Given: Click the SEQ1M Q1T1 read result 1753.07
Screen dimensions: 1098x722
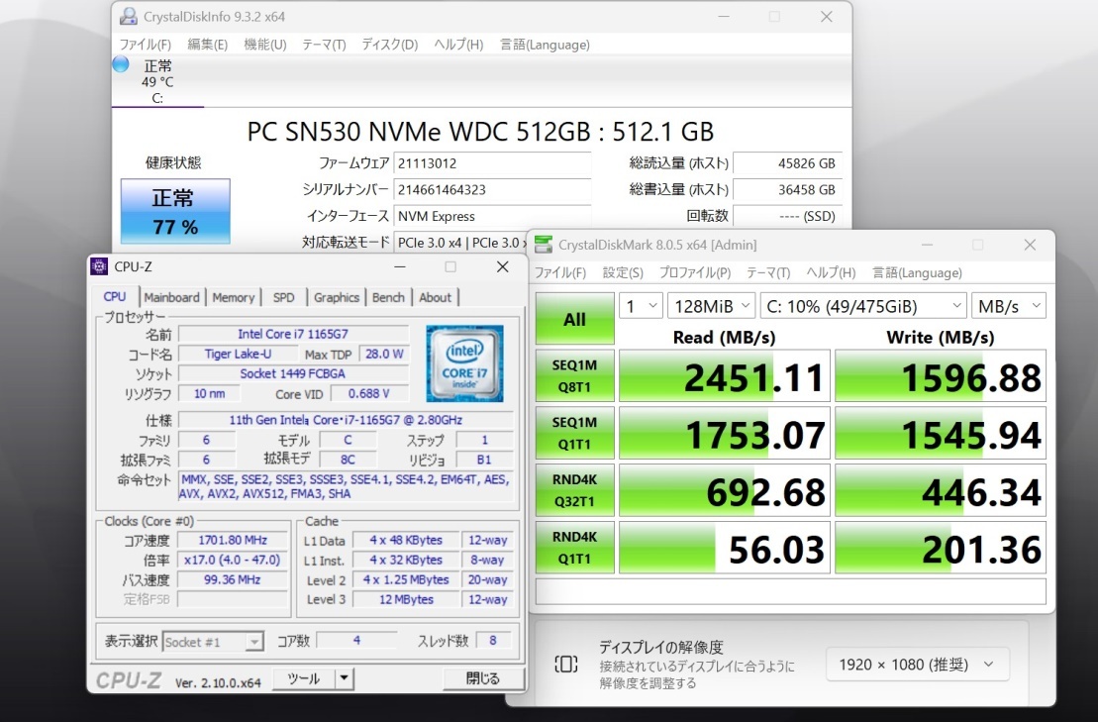Looking at the screenshot, I should (724, 434).
